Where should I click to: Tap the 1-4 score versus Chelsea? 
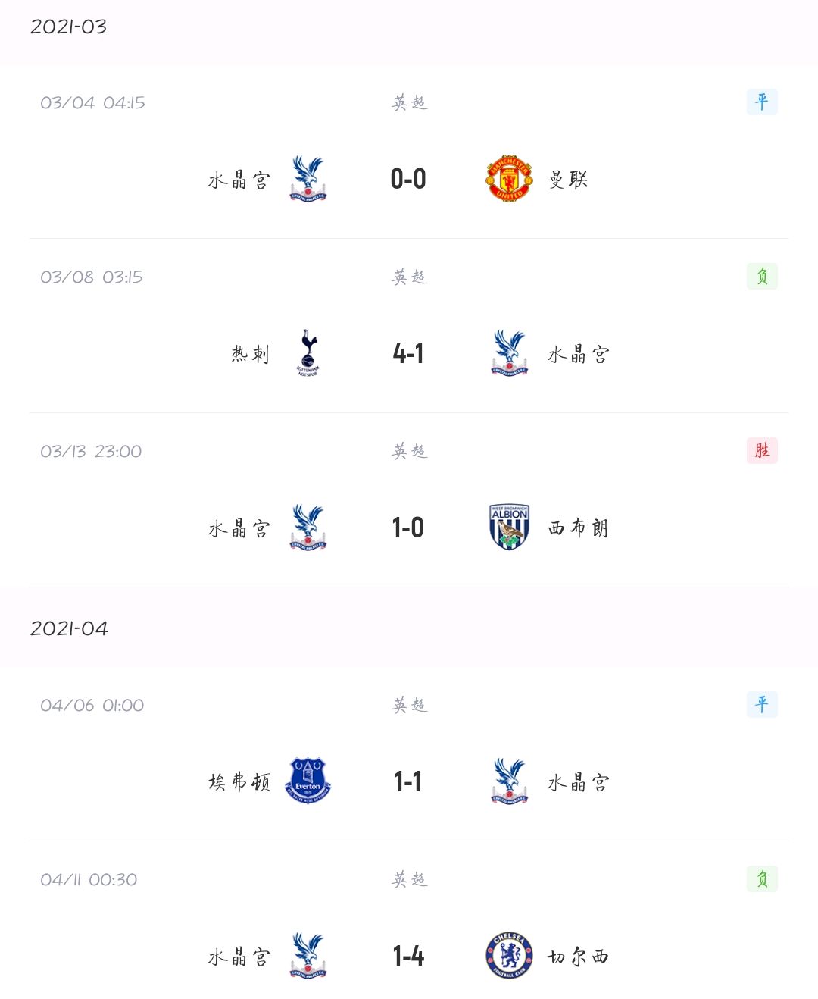408,956
